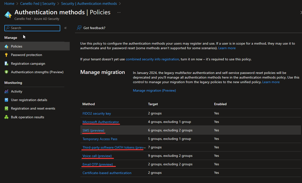Go to Canello Fed | Security breadcrumb
Viewport: 302px width, 183px height.
(x=37, y=4)
